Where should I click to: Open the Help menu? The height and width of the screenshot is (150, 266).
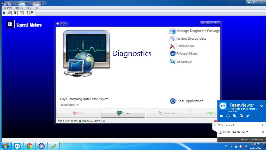[36, 8]
